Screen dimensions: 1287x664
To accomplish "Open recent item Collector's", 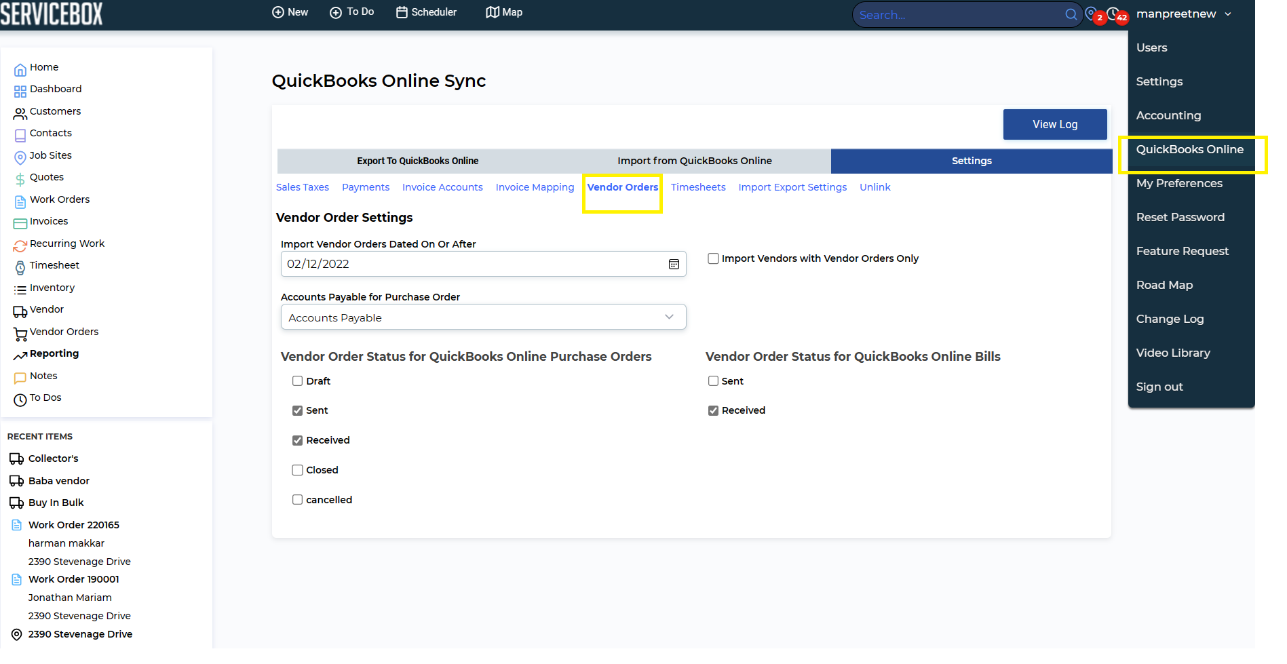I will click(x=54, y=458).
